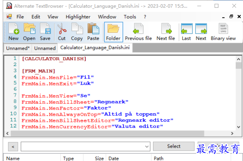Click the MenCurrencyEditor line
Screen dimensions: 243x161
pos(92,127)
